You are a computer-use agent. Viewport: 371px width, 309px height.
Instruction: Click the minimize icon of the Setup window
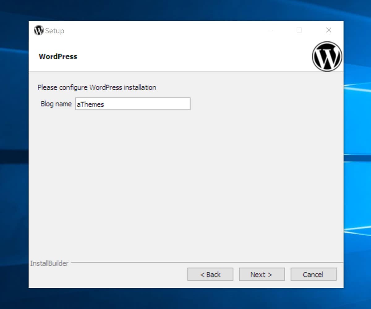click(x=270, y=30)
